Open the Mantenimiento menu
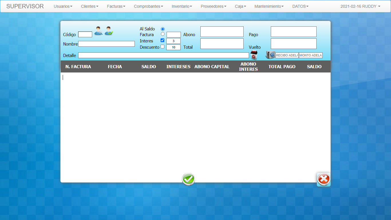 point(269,6)
